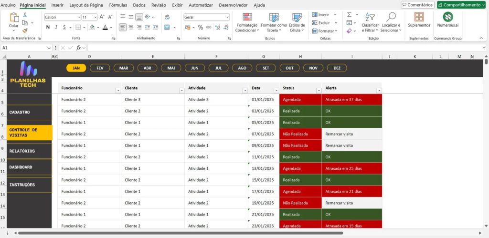Viewport: 489px width, 238px height.
Task: Select the FEV month button
Action: [x=100, y=68]
